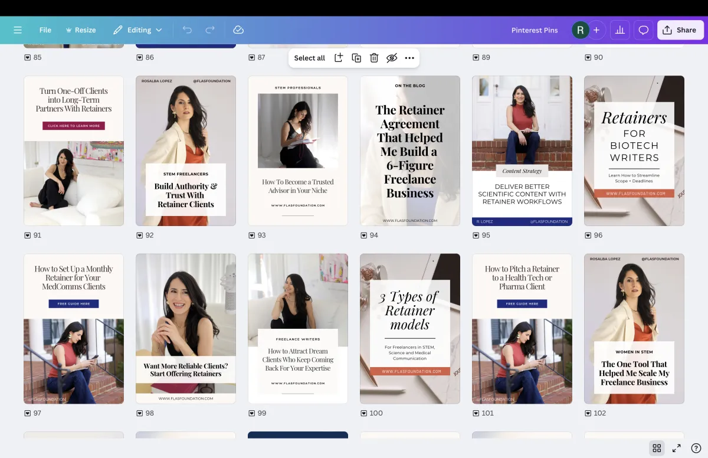Click Select all pages
708x458 pixels.
(x=310, y=58)
